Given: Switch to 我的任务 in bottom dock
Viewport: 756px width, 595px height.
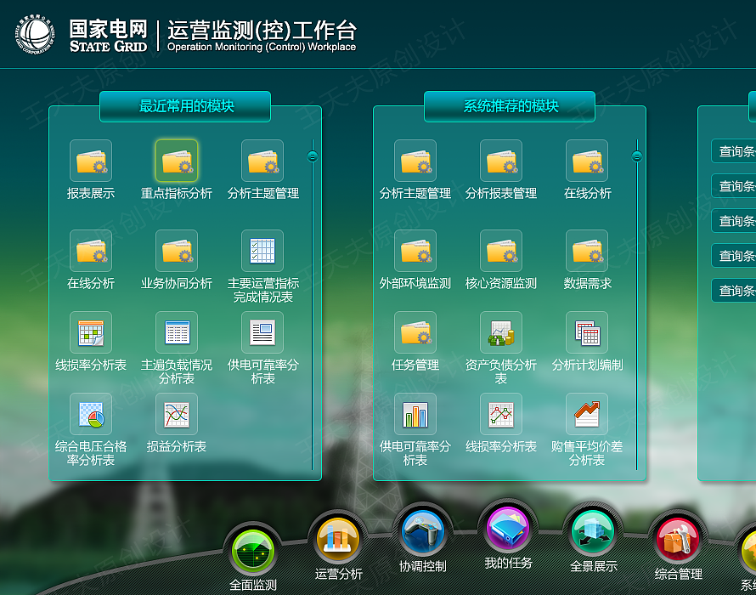Looking at the screenshot, I should coord(508,529).
